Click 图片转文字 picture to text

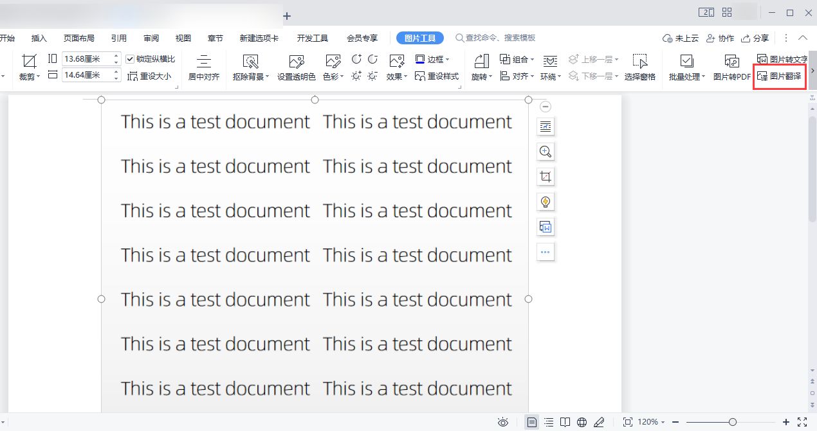(782, 59)
